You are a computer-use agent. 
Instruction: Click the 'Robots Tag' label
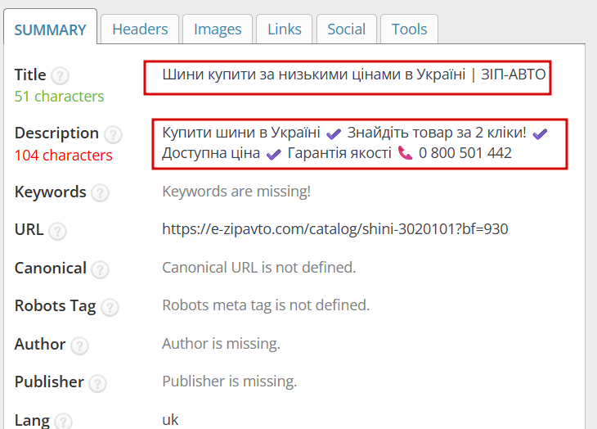point(56,306)
